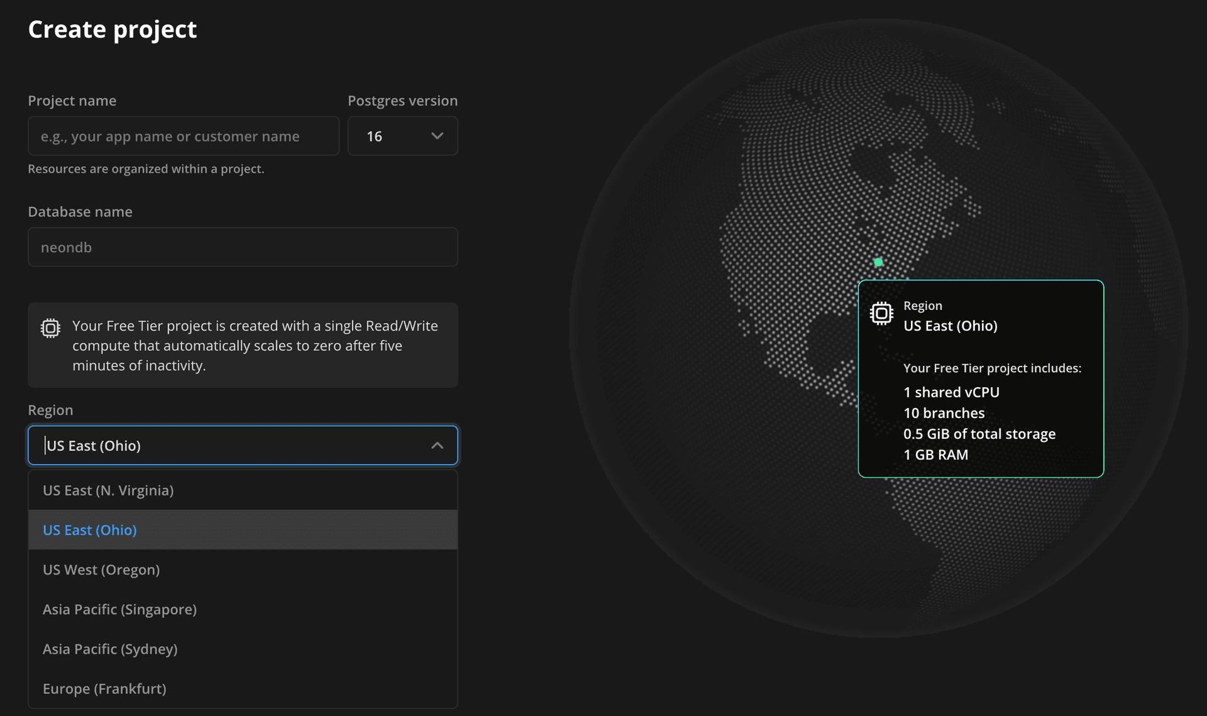Click the green Ohio marker on the globe
Viewport: 1207px width, 716px height.
878,262
